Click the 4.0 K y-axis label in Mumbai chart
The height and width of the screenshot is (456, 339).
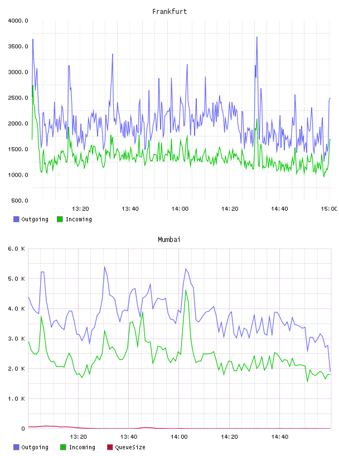(x=16, y=309)
